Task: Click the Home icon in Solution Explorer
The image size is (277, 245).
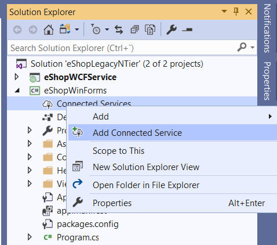Action: tap(49, 30)
